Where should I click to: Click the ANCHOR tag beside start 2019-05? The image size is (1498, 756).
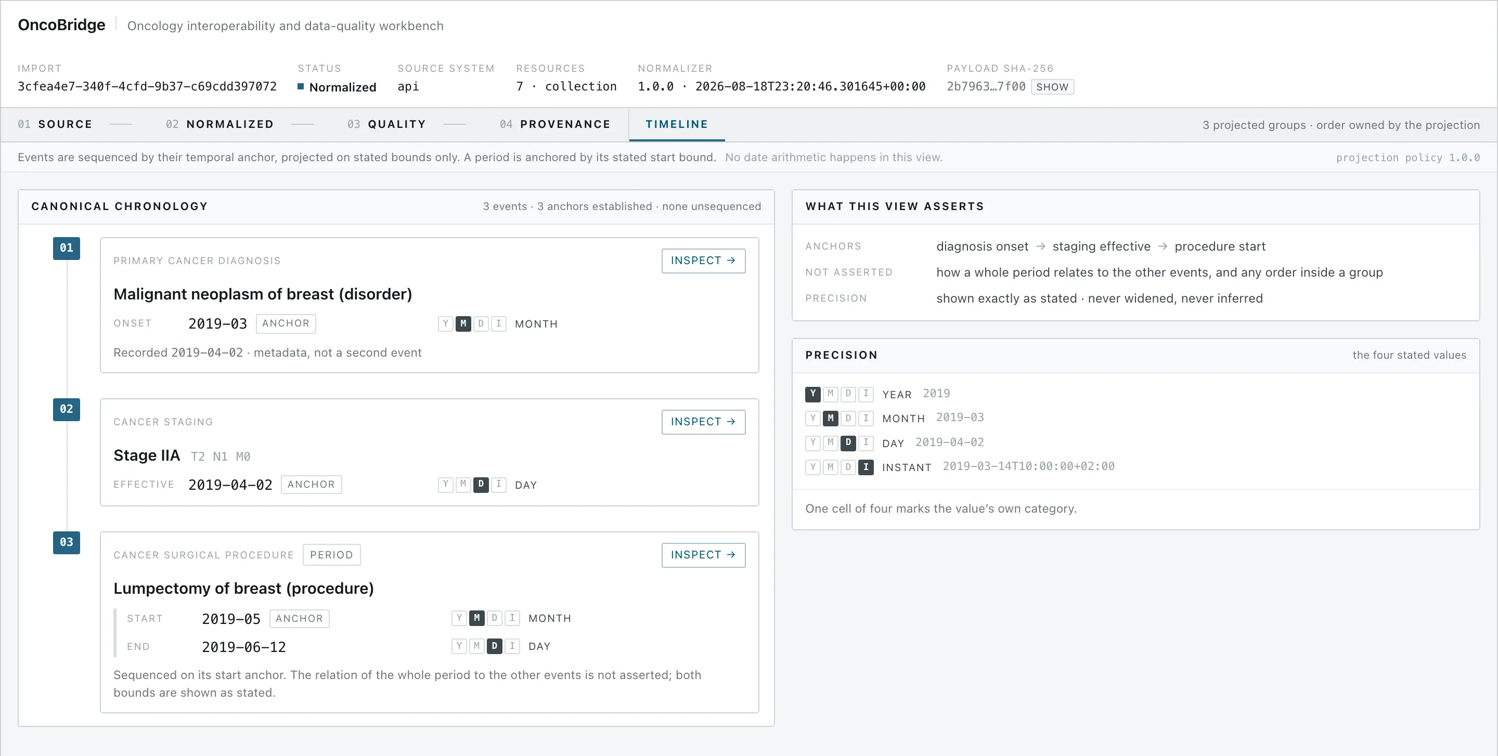click(x=299, y=618)
